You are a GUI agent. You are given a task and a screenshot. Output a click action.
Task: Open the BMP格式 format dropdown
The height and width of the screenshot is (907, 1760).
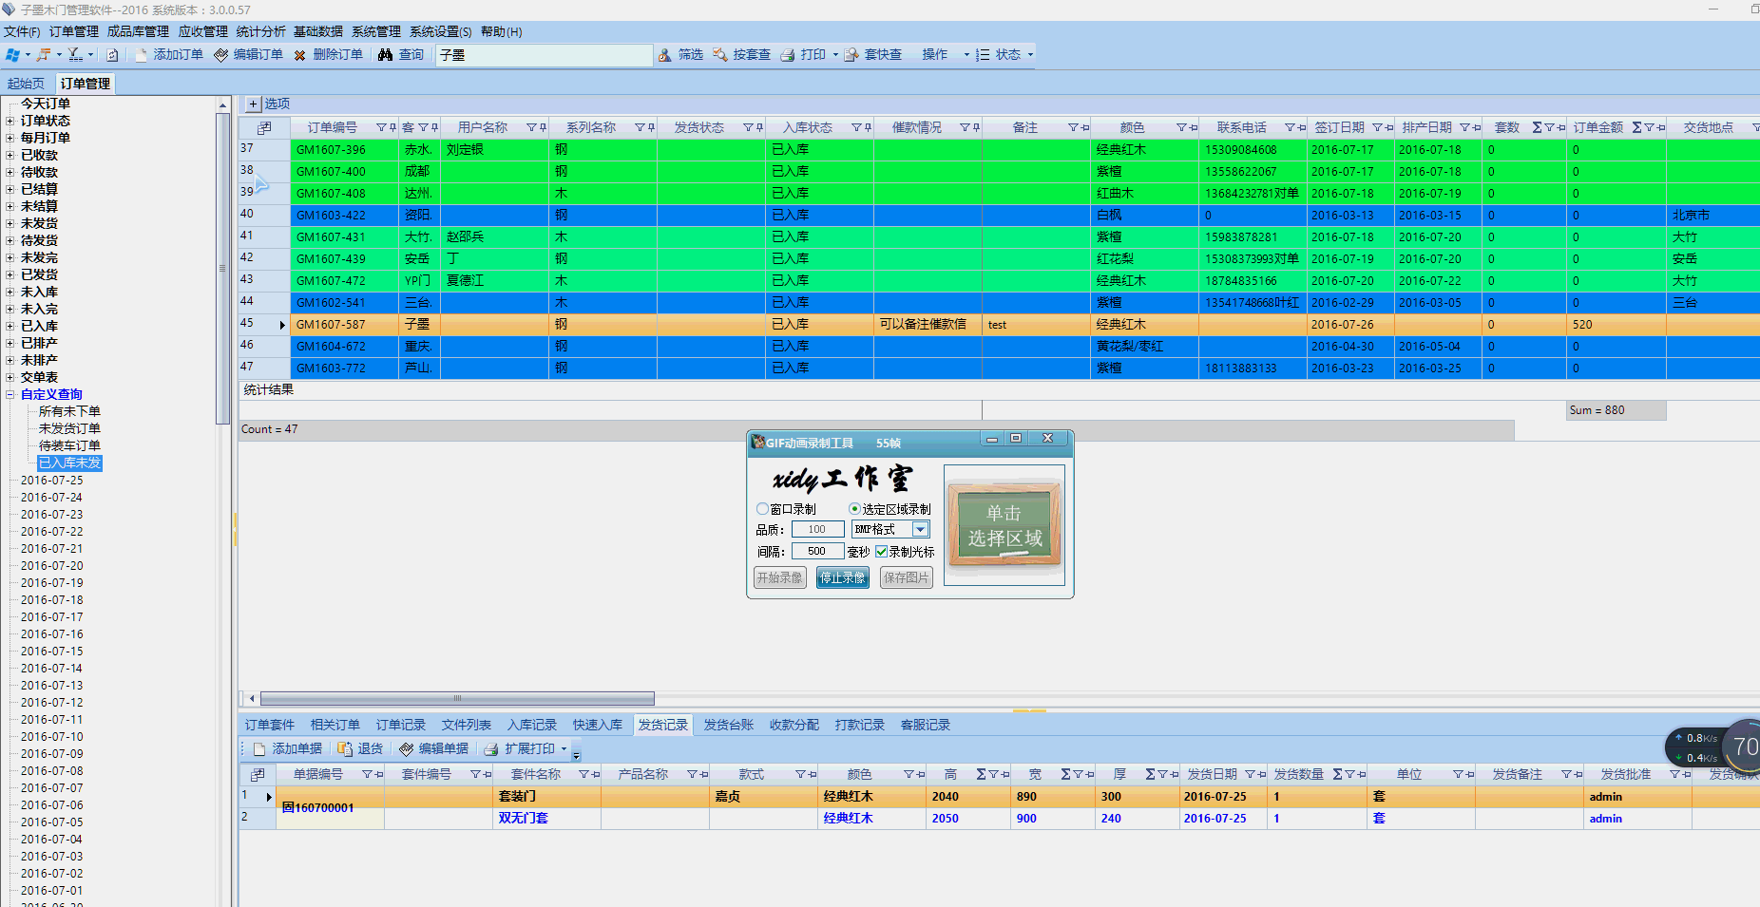pyautogui.click(x=920, y=529)
